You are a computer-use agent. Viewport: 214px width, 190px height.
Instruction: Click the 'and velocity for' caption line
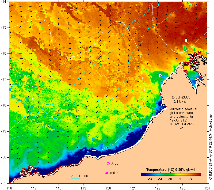click(182, 117)
